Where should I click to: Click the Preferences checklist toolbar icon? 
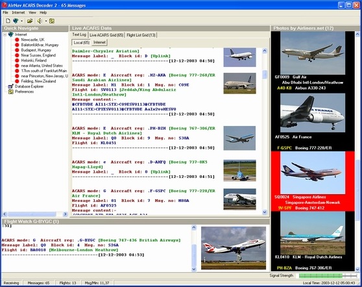52,21
